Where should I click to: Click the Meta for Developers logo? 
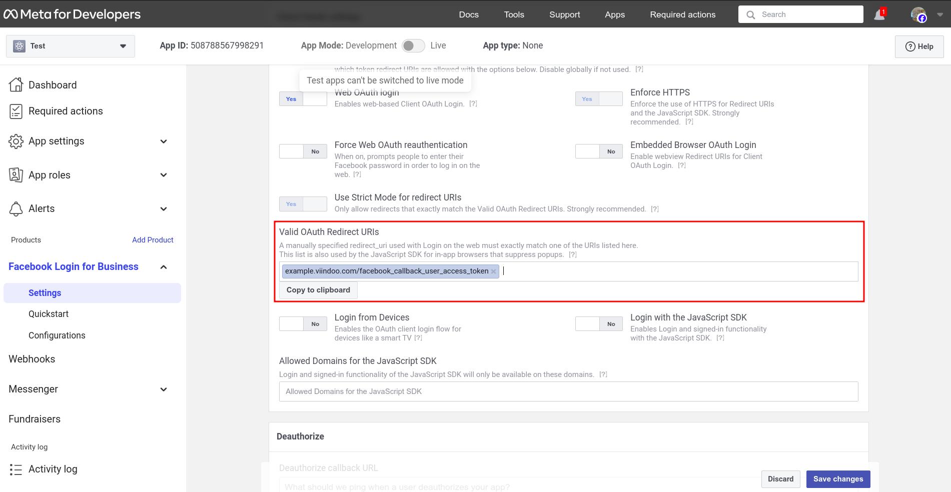click(x=72, y=14)
